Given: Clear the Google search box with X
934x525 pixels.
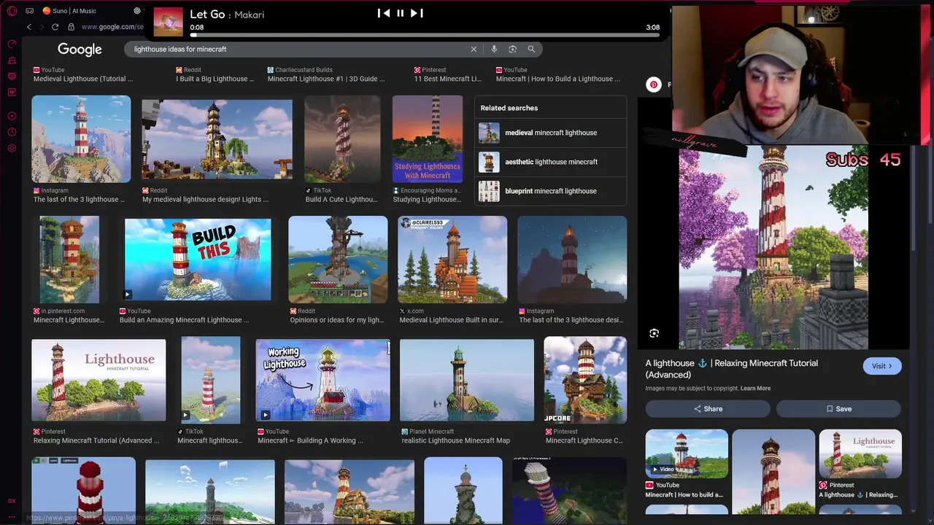Looking at the screenshot, I should click(x=474, y=49).
